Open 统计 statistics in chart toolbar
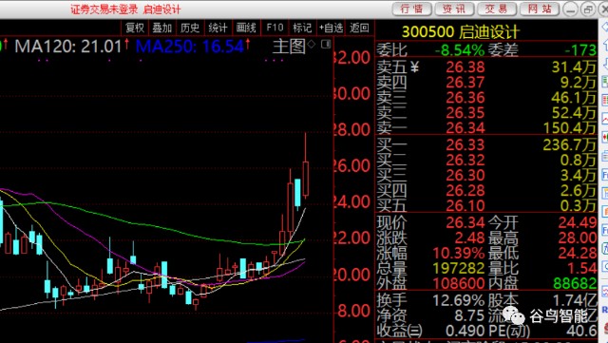This screenshot has height=343, width=608. coord(218,28)
